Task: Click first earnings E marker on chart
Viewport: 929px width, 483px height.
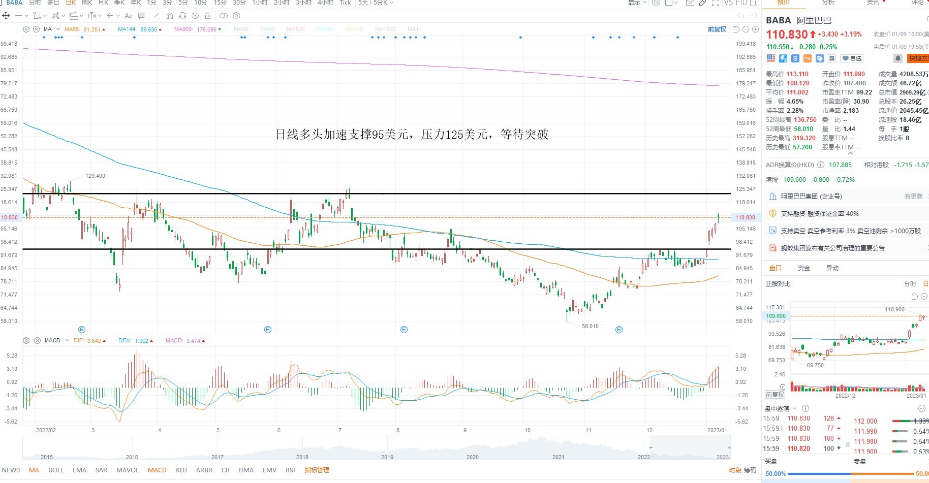Action: click(82, 330)
